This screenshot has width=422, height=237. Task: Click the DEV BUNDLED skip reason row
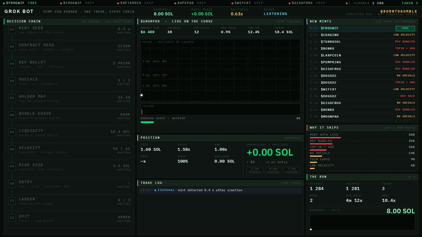[362, 141]
